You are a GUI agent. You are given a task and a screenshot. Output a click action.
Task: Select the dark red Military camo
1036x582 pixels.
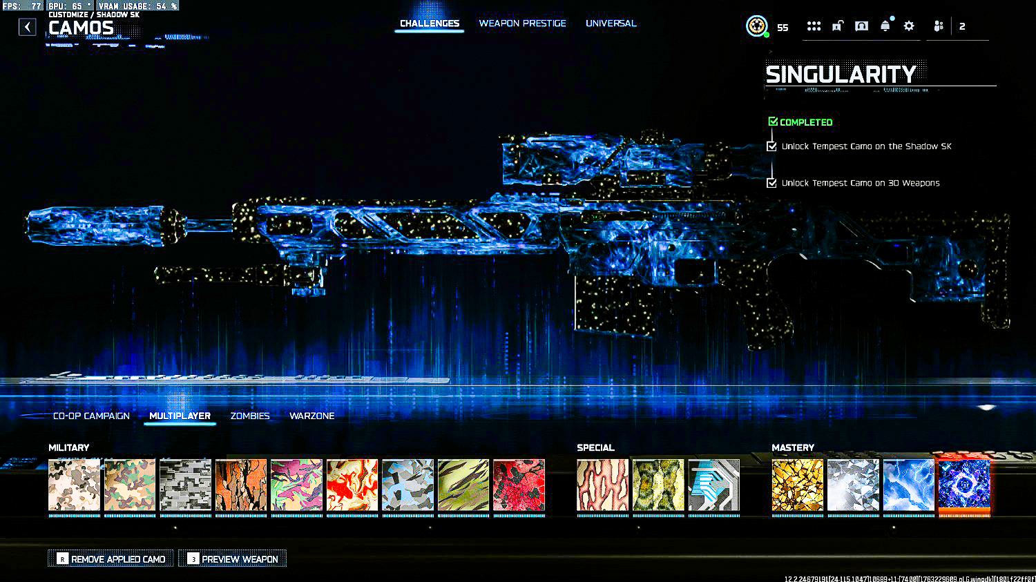point(519,485)
